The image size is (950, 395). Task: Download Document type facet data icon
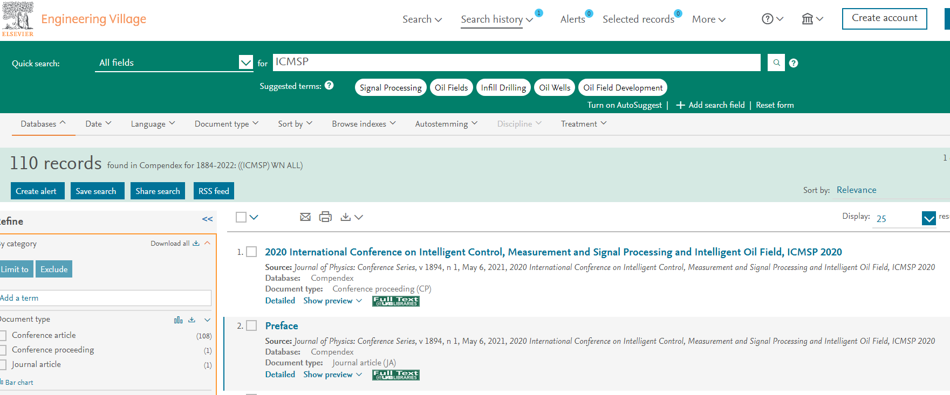click(192, 320)
